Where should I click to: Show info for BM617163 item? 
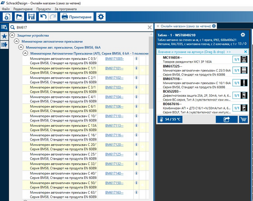pyautogui.click(x=137, y=193)
